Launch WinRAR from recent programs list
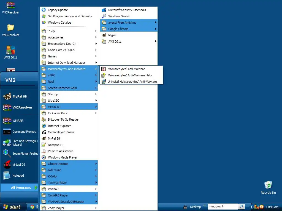 pos(20,121)
